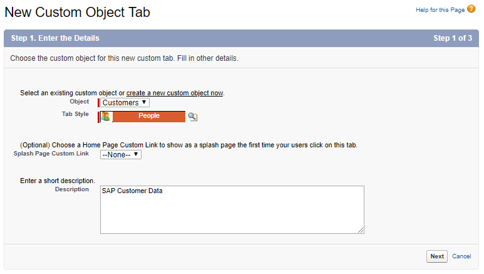Click the "Step 1. Enter the Details" header
This screenshot has height=274, width=484.
click(x=55, y=38)
